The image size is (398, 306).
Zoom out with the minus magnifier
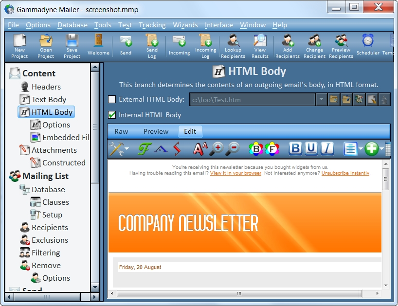[x=233, y=149]
